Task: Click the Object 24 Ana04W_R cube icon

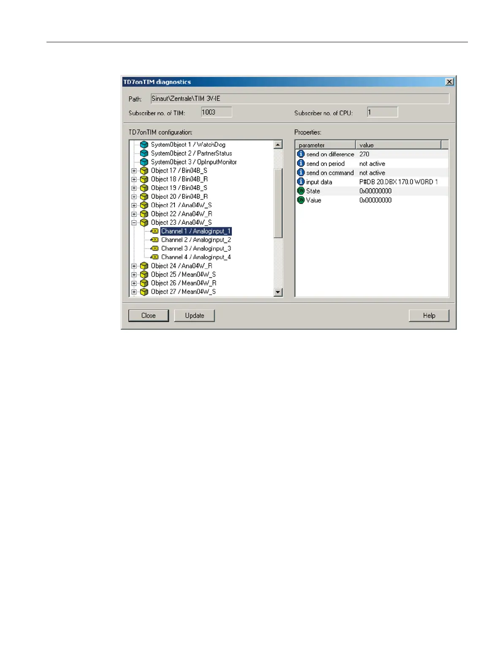Action: coord(144,266)
